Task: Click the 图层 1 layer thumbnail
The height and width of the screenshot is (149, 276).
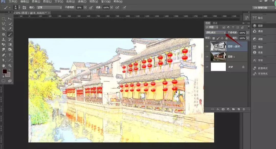Action: click(x=218, y=57)
